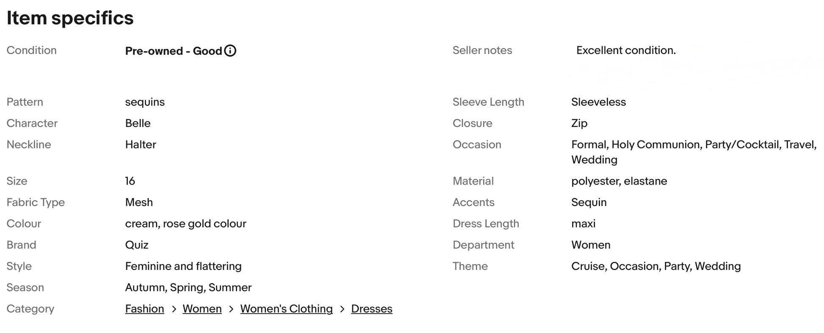Click the chevron between Fashion and Women
The image size is (824, 333).
click(174, 309)
